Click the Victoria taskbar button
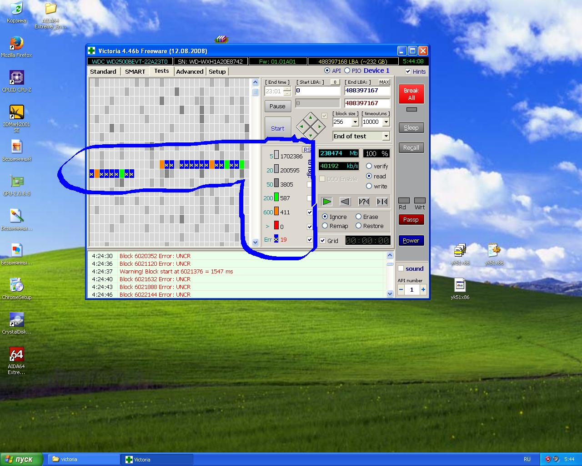582x466 pixels. 156,460
